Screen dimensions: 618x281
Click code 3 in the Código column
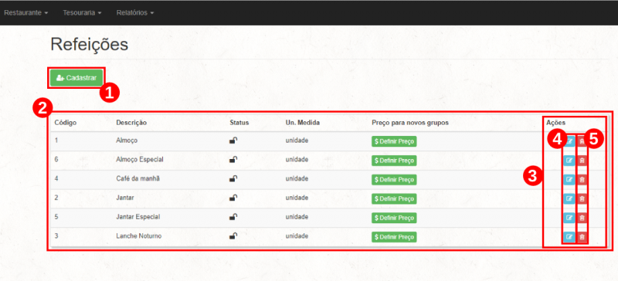tap(56, 235)
